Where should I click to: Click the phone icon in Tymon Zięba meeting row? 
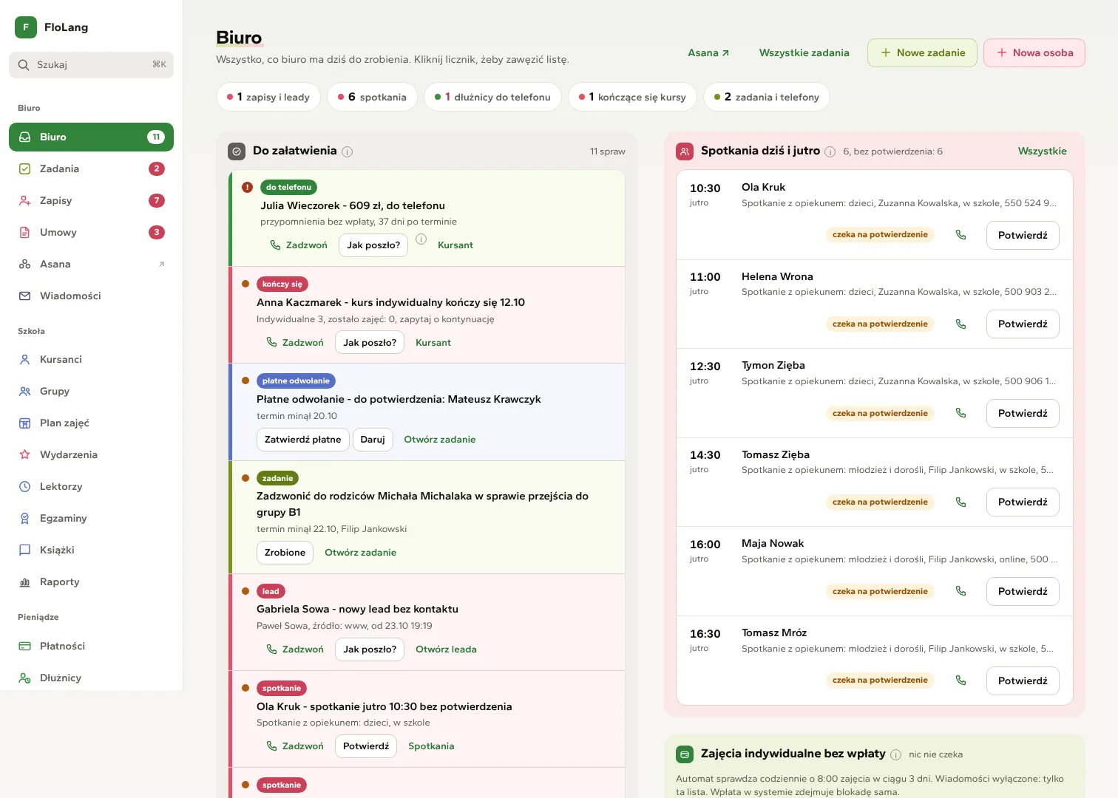pos(961,413)
